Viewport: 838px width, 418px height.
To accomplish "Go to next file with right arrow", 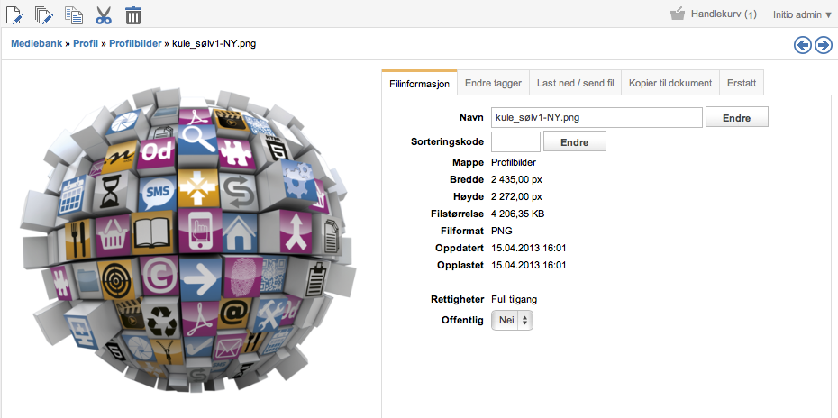I will point(823,45).
